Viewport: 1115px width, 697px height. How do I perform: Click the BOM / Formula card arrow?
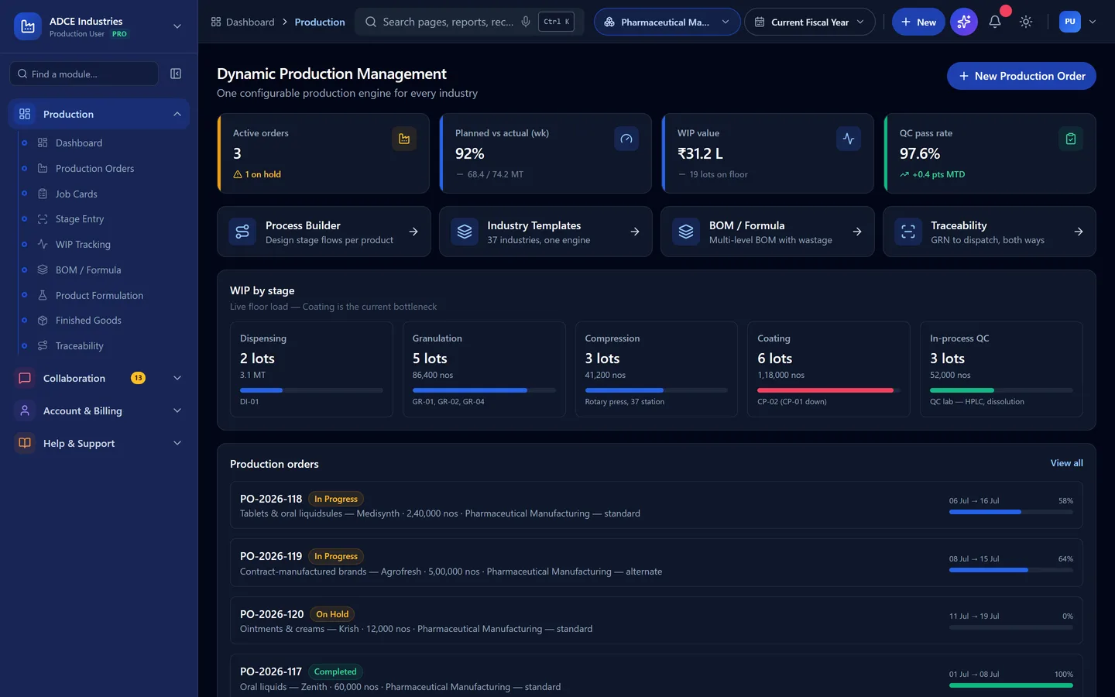857,232
